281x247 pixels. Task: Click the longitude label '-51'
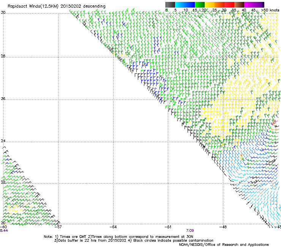[x=168, y=227]
